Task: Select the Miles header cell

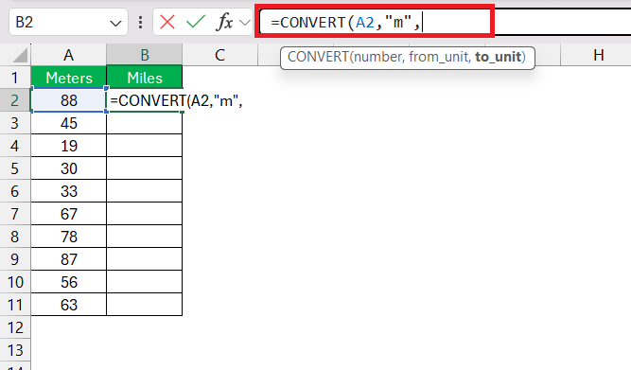Action: 145,78
